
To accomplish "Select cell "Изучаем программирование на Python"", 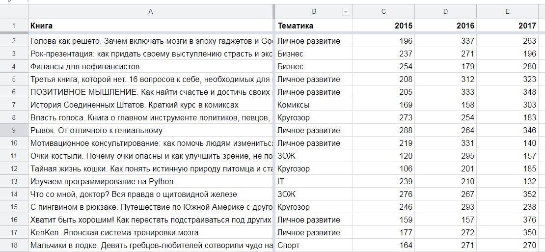I will [x=150, y=181].
